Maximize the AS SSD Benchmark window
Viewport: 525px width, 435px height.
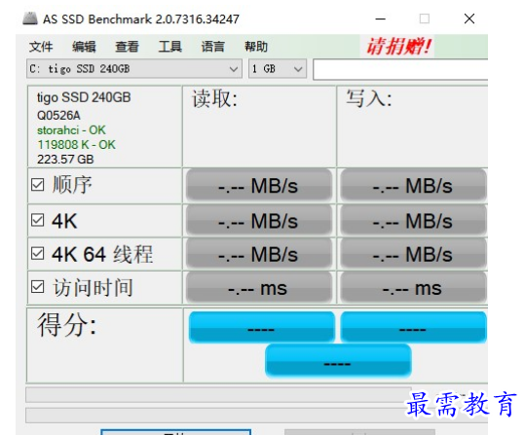tap(425, 18)
